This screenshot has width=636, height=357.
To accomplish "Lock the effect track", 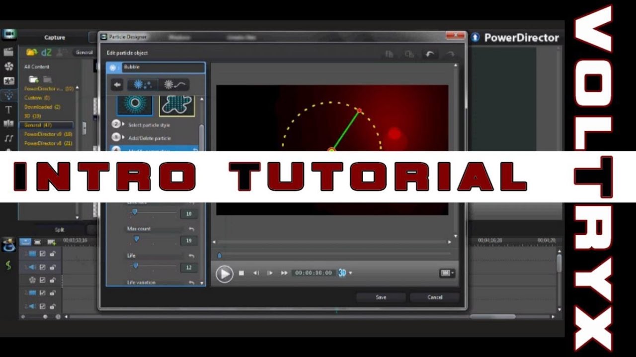I will pyautogui.click(x=52, y=280).
